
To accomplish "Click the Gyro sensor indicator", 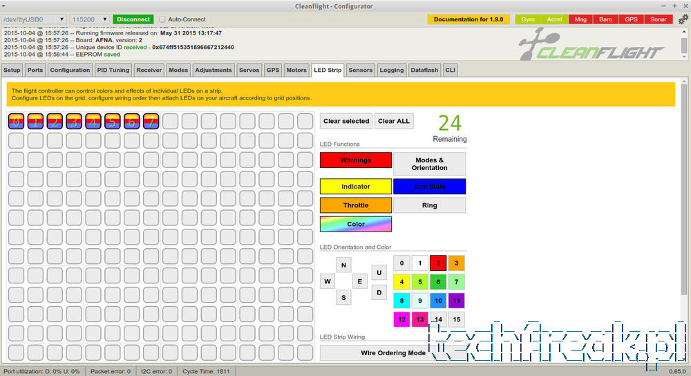I will [x=528, y=19].
